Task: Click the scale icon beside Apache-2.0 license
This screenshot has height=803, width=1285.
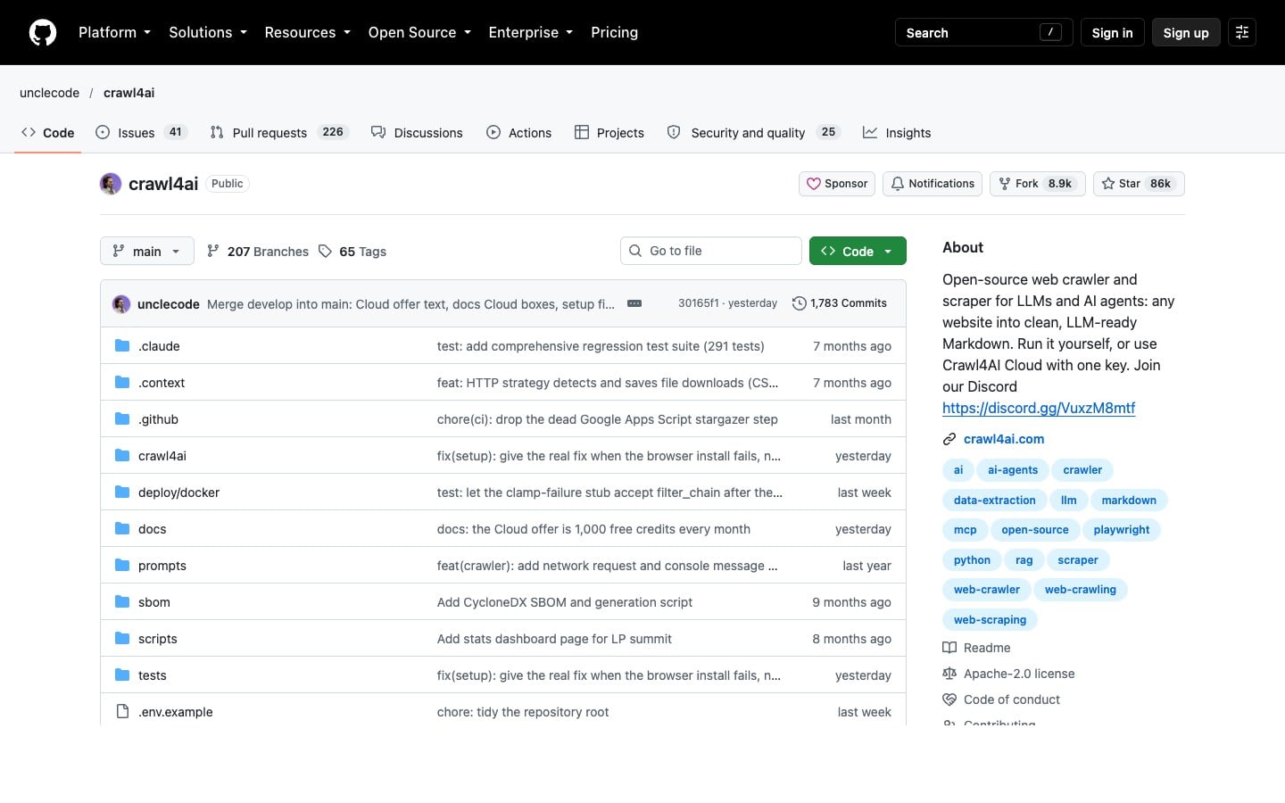Action: pos(949,674)
